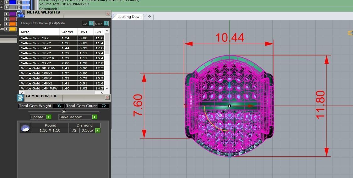Sort by the SPG column header
Viewport: 353px width, 178px height.
tap(99, 32)
